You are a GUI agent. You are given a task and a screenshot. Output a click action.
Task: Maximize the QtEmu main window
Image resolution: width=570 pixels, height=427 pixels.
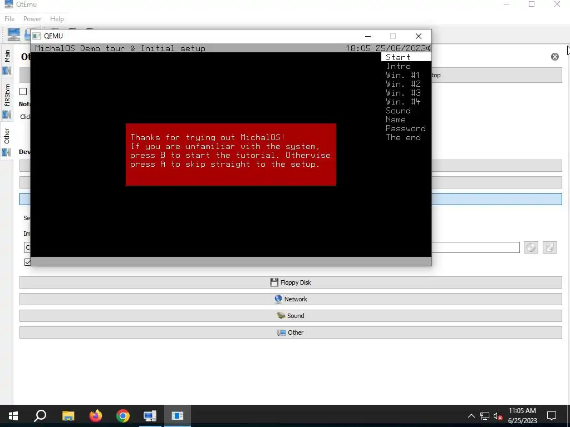532,4
